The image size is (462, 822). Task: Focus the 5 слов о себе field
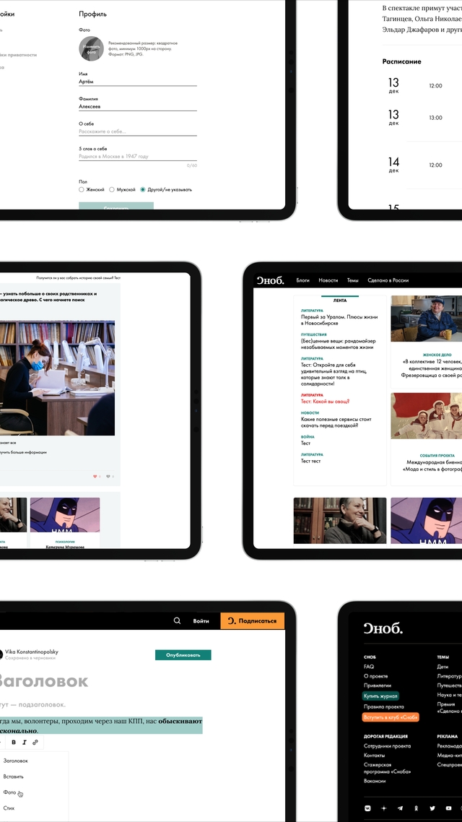click(138, 156)
